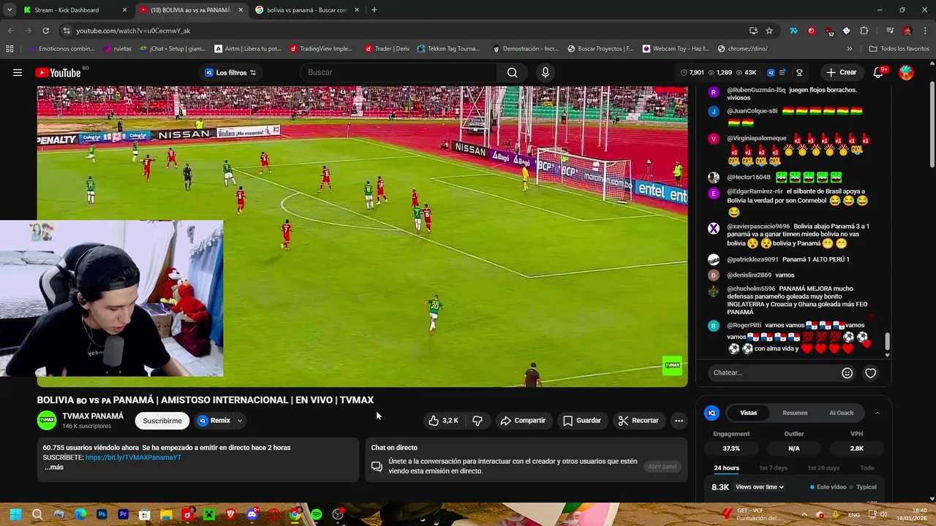The width and height of the screenshot is (936, 526).
Task: Collapse the vidIQ stats panel chevron
Action: 877,413
